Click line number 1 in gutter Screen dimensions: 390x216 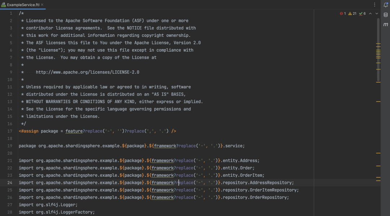pos(11,13)
